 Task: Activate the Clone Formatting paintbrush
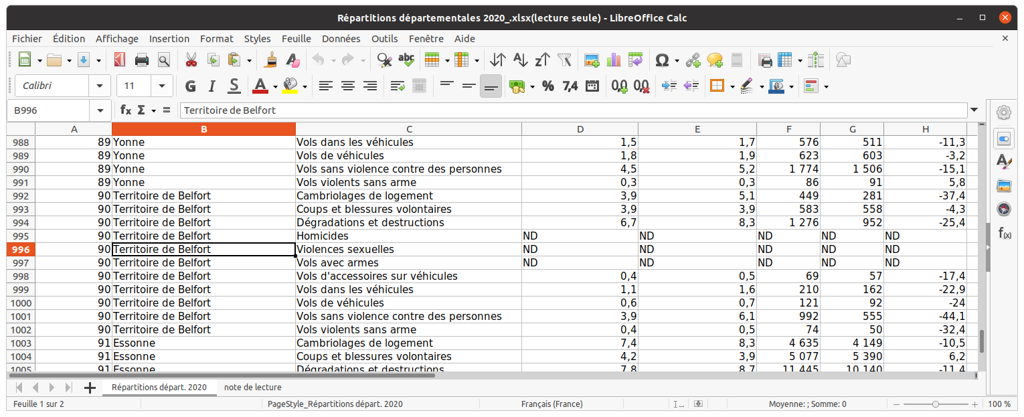[271, 60]
